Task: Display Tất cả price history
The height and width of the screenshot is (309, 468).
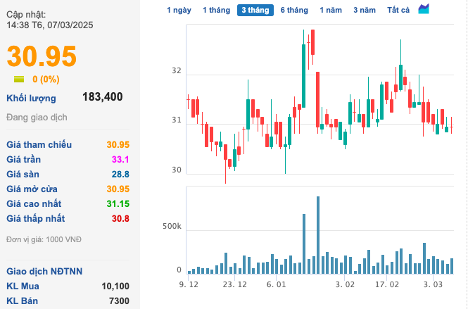Action: pyautogui.click(x=398, y=10)
